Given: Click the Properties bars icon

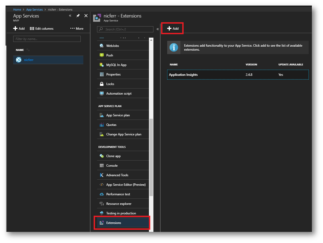Looking at the screenshot, I should click(x=102, y=74).
